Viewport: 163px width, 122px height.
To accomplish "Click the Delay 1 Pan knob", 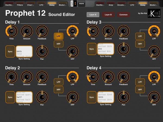I will click(x=42, y=51).
